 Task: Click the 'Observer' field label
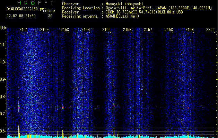[x=70, y=4]
